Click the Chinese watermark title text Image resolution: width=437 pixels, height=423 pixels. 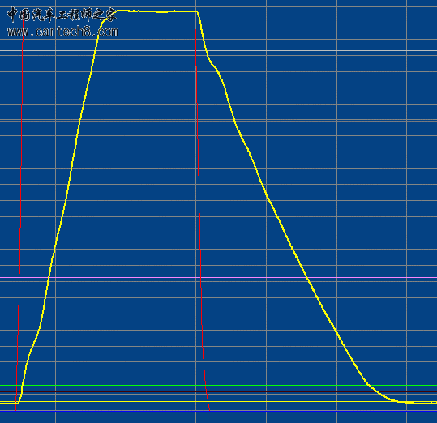pyautogui.click(x=62, y=15)
